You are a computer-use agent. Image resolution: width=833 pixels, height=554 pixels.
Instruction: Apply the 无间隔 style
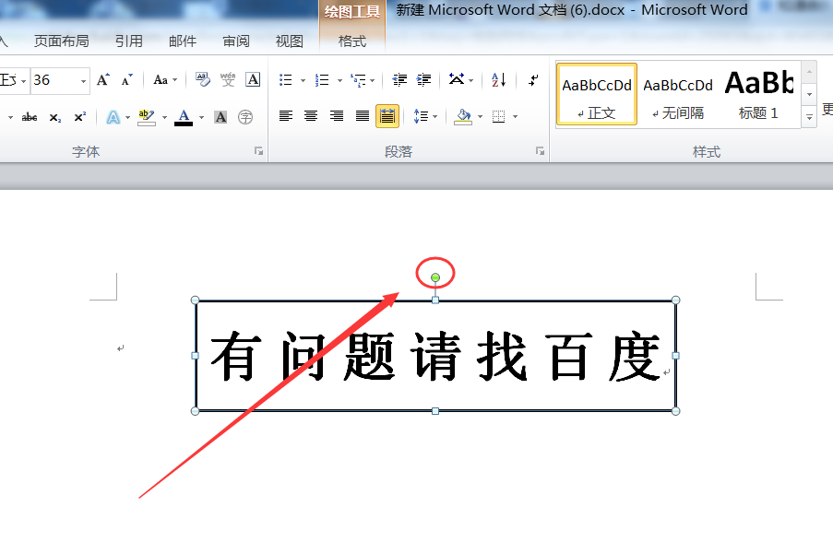coord(678,94)
